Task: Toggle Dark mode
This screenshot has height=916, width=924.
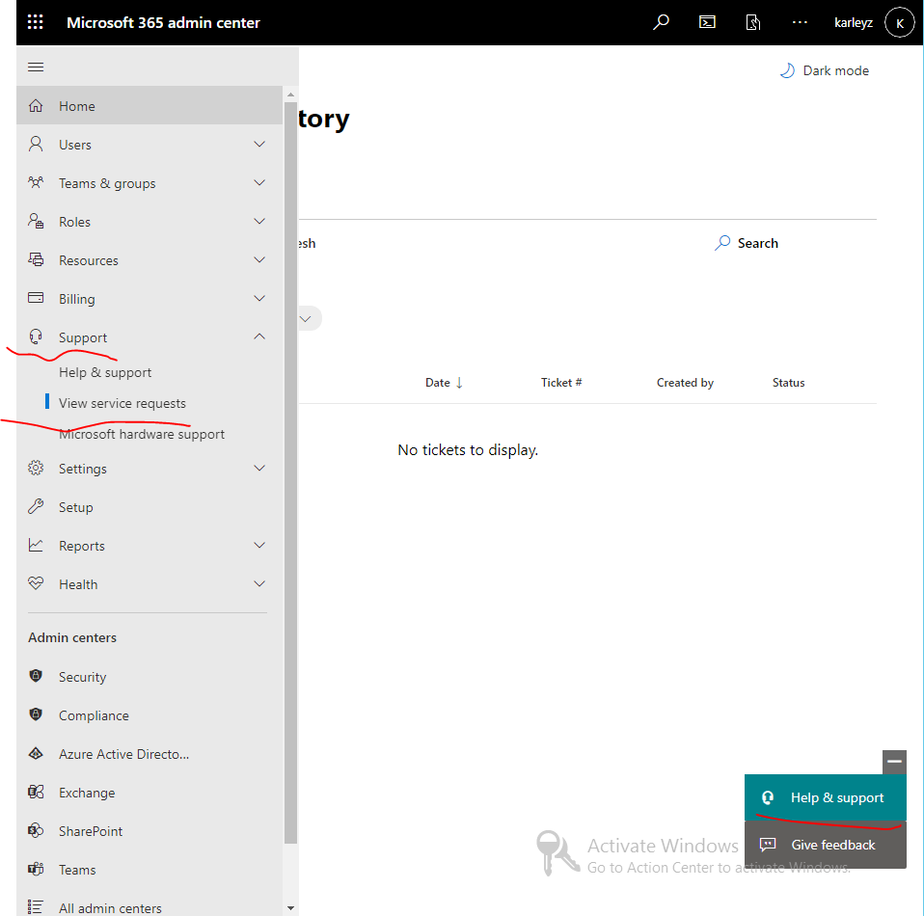Action: [x=825, y=70]
